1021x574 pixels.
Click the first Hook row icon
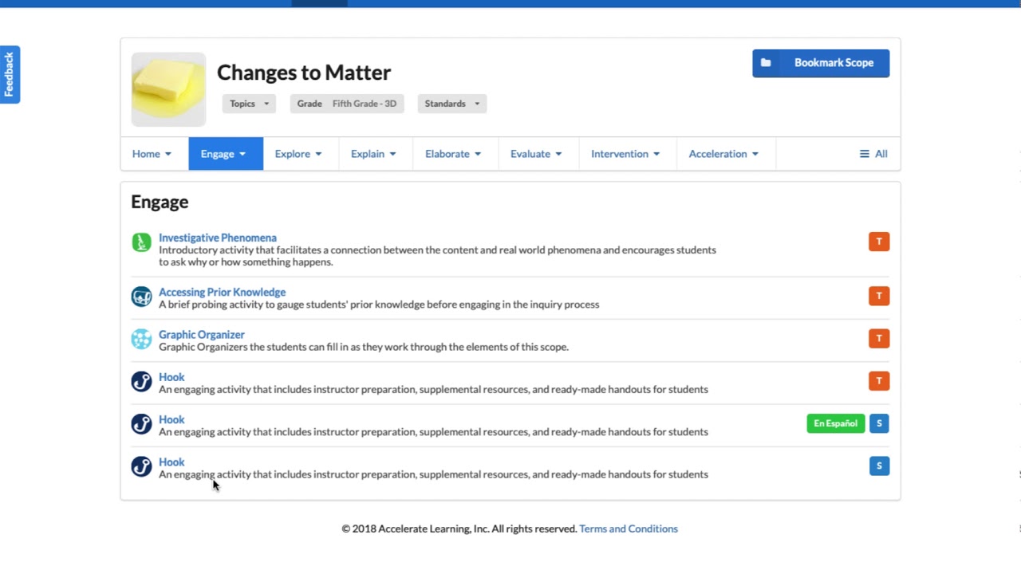pyautogui.click(x=141, y=382)
